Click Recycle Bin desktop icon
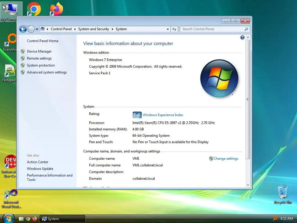The height and width of the screenshot is (223, 297). 282,195
